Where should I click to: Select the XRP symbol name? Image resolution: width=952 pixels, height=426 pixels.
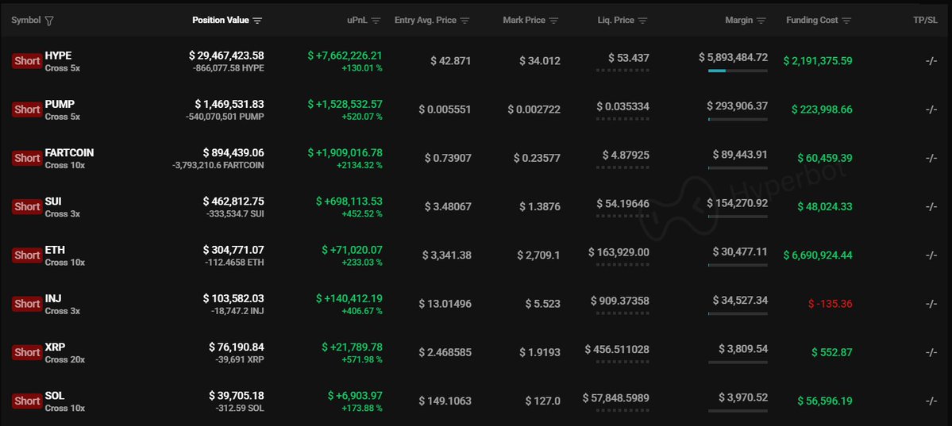[x=55, y=347]
